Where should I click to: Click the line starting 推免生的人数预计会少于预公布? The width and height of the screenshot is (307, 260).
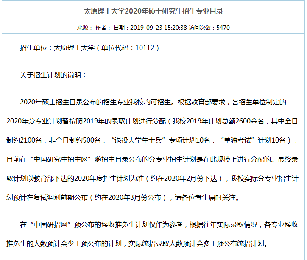click(x=137, y=244)
